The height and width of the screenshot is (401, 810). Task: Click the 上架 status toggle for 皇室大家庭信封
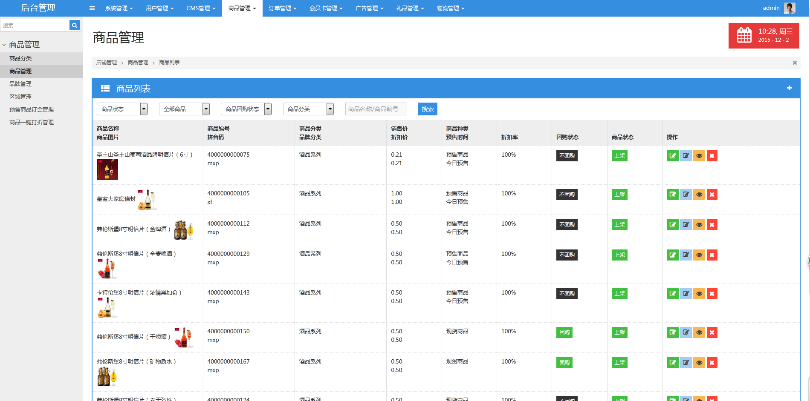coord(619,195)
